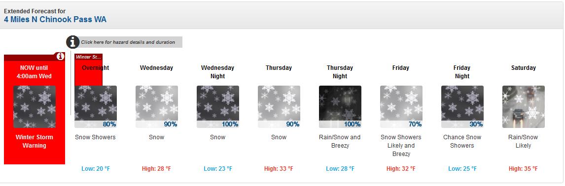
Task: Open Overnight snow showers forecast icon
Action: 96,107
